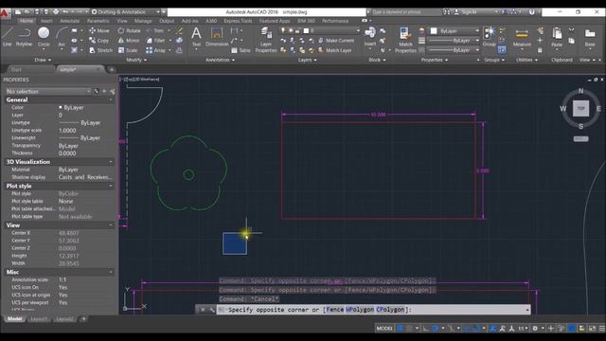Image resolution: width=606 pixels, height=341 pixels.
Task: Choose the CPolygon option in command line
Action: coord(390,310)
